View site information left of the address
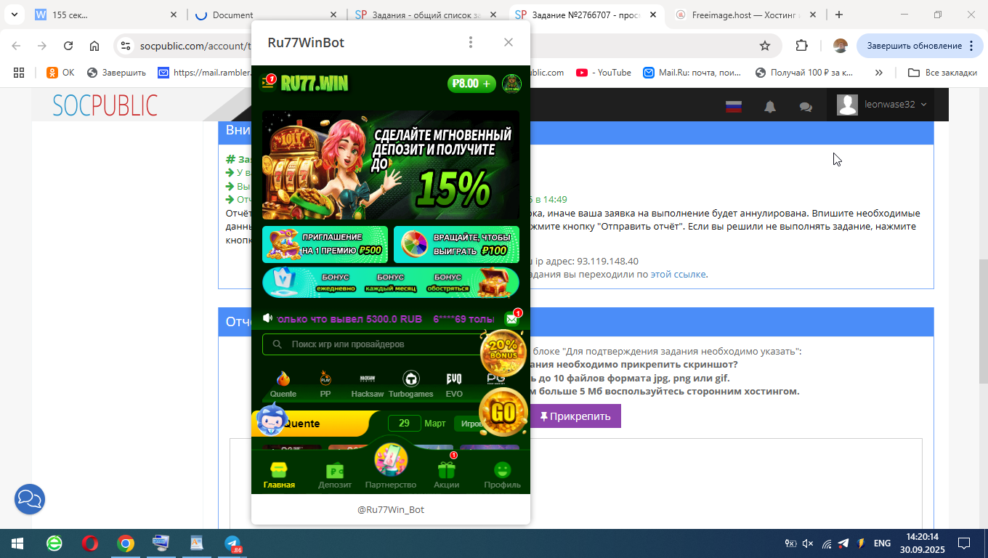Viewport: 988px width, 558px height. tap(126, 46)
